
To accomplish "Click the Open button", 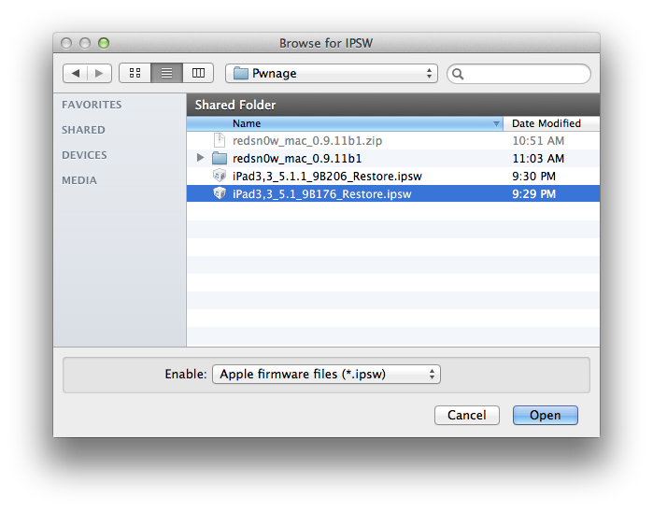I will click(x=546, y=415).
